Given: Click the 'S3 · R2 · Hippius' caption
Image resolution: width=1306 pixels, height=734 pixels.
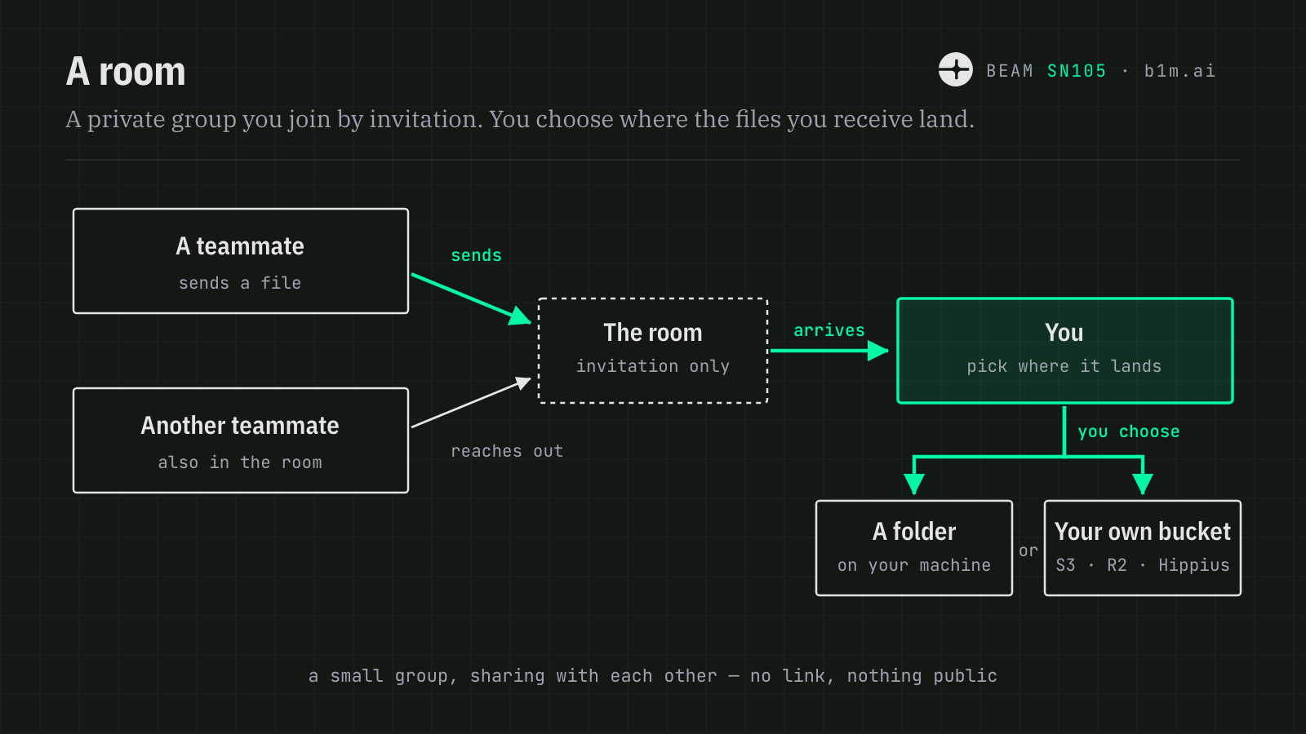Looking at the screenshot, I should [x=1143, y=565].
